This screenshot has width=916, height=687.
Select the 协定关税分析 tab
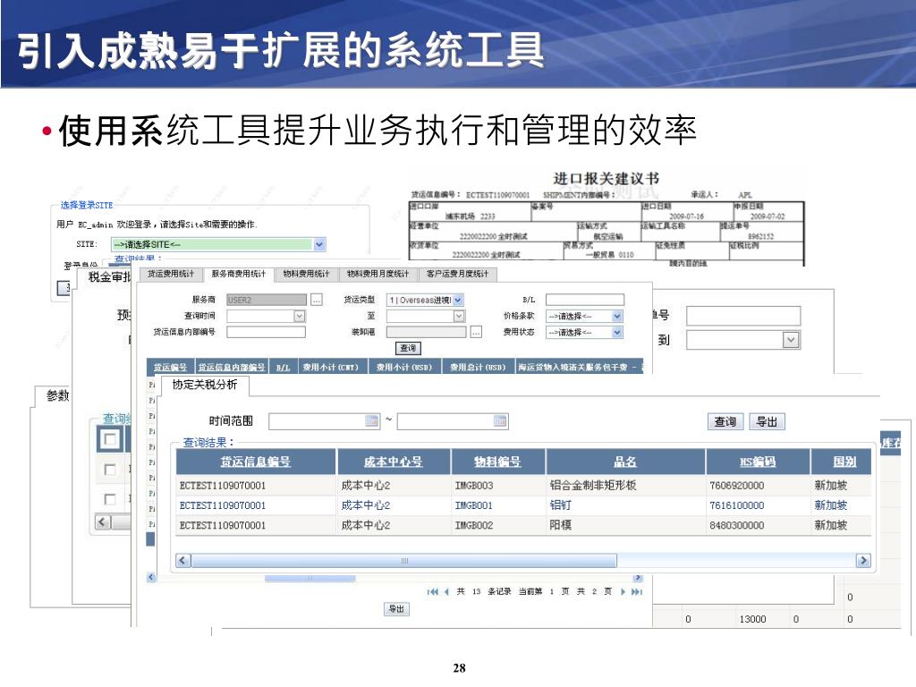(x=205, y=385)
